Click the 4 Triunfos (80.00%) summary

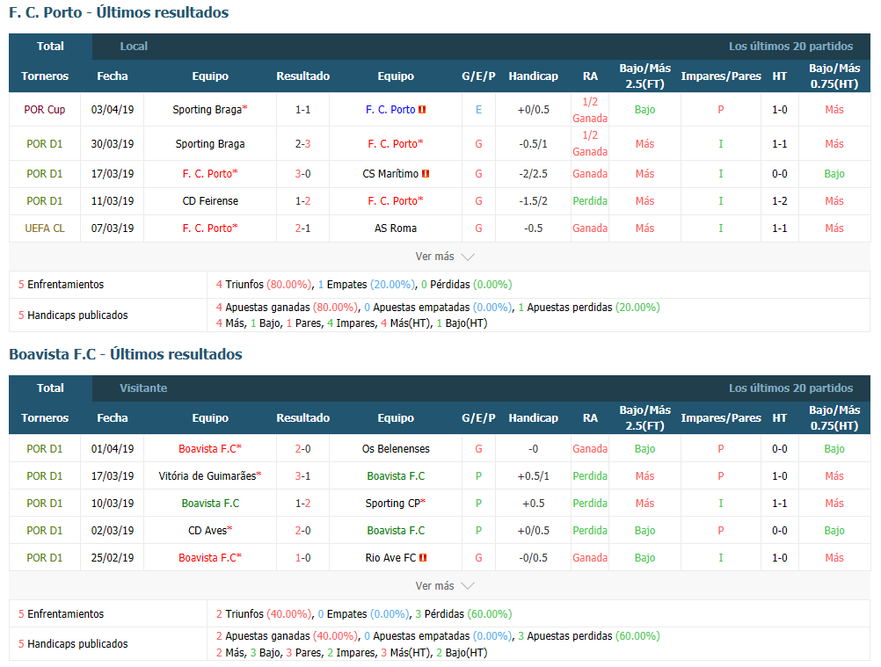pos(264,285)
